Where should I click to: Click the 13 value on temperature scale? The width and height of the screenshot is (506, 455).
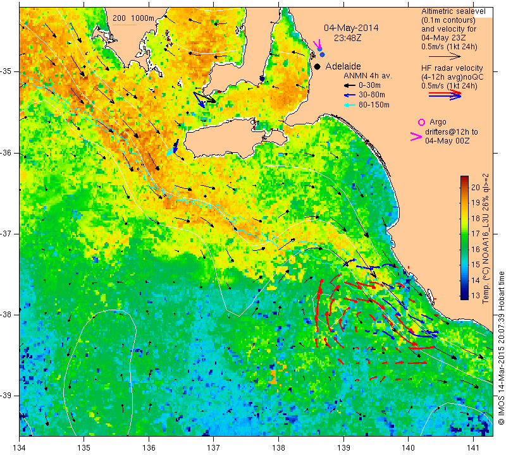coord(476,295)
